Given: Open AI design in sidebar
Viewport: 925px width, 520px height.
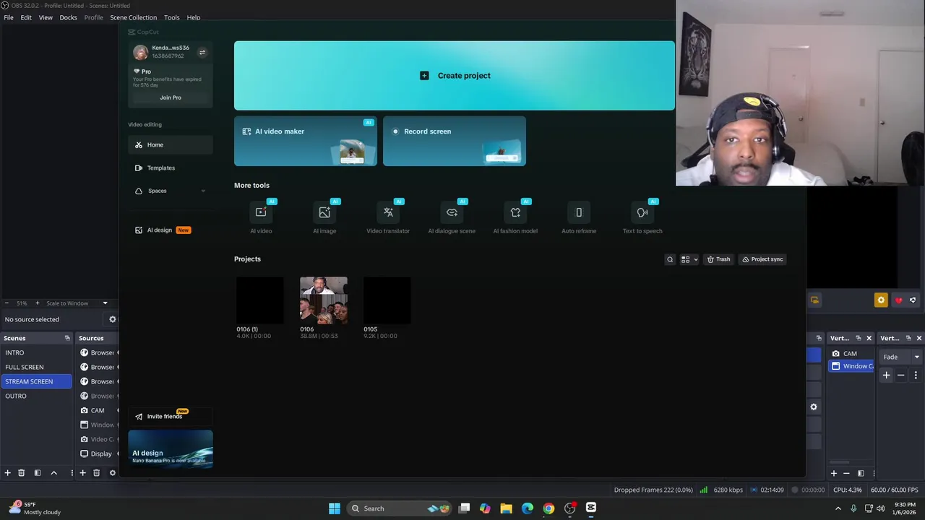Looking at the screenshot, I should pyautogui.click(x=171, y=230).
